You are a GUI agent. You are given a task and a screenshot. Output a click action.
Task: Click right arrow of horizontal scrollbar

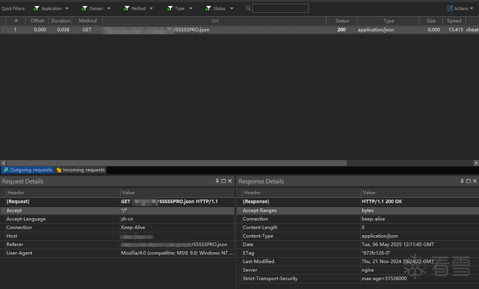(x=476, y=163)
